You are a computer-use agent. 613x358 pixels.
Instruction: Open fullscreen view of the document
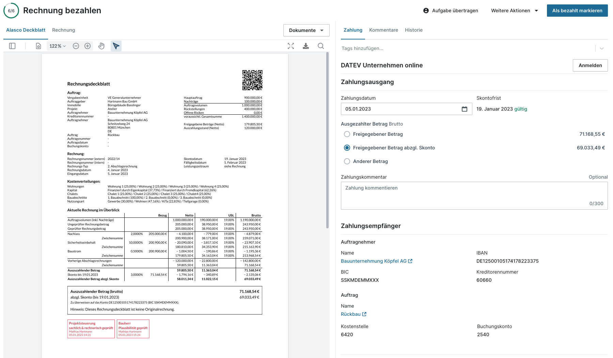[291, 46]
